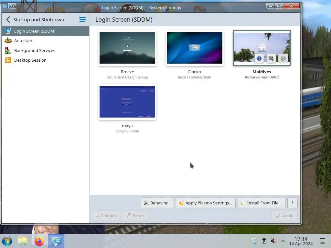Viewport: 331px width, 248px height.
Task: Open the start menu launcher
Action: click(x=7, y=241)
